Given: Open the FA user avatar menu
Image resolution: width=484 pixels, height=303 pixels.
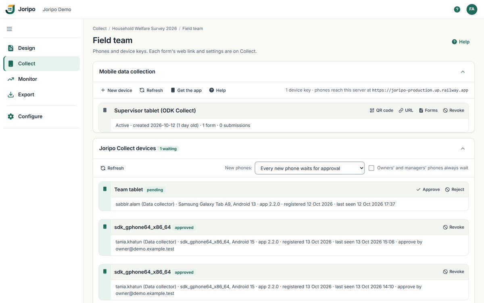Looking at the screenshot, I should 472,9.
